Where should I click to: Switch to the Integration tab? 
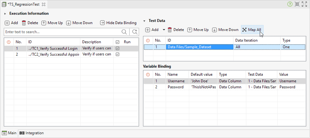(x=32, y=133)
